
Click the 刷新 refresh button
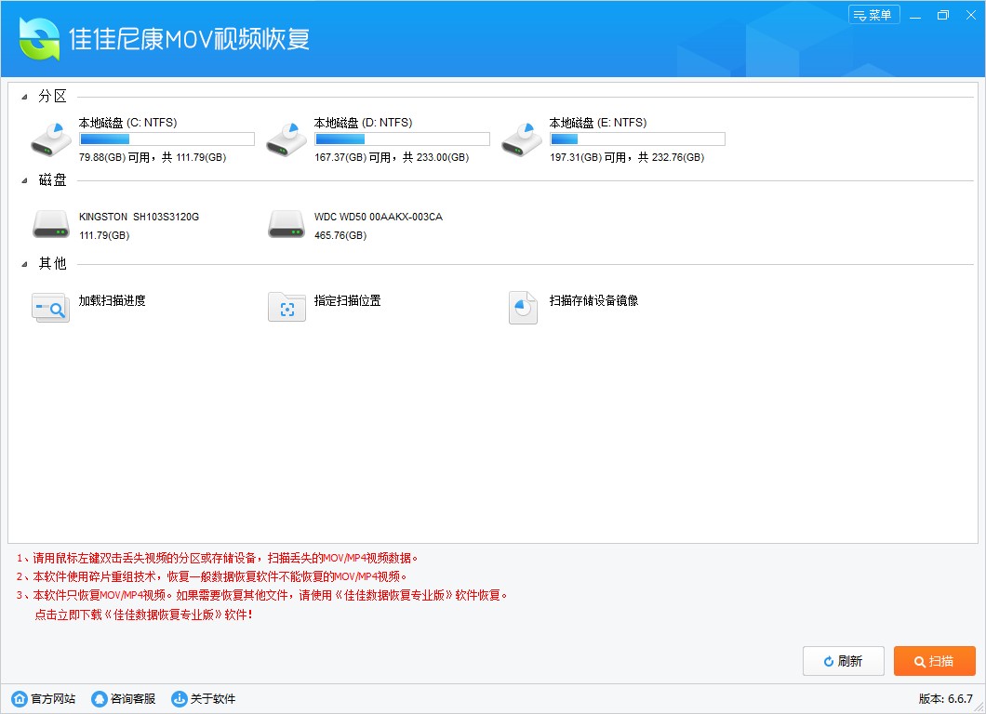(x=844, y=661)
